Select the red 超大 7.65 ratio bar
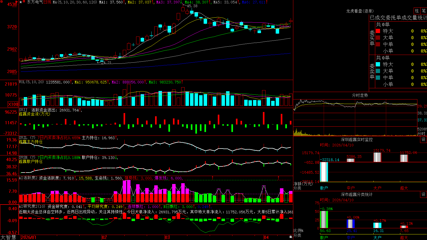 pos(404,227)
